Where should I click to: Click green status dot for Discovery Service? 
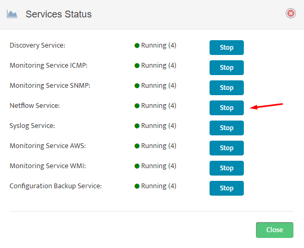137,45
